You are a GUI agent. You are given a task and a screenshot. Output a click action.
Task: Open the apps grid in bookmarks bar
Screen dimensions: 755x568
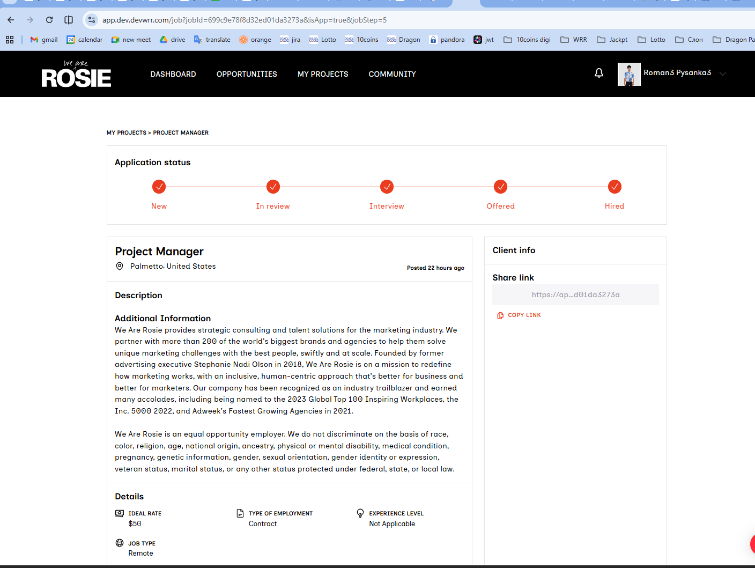(x=10, y=40)
